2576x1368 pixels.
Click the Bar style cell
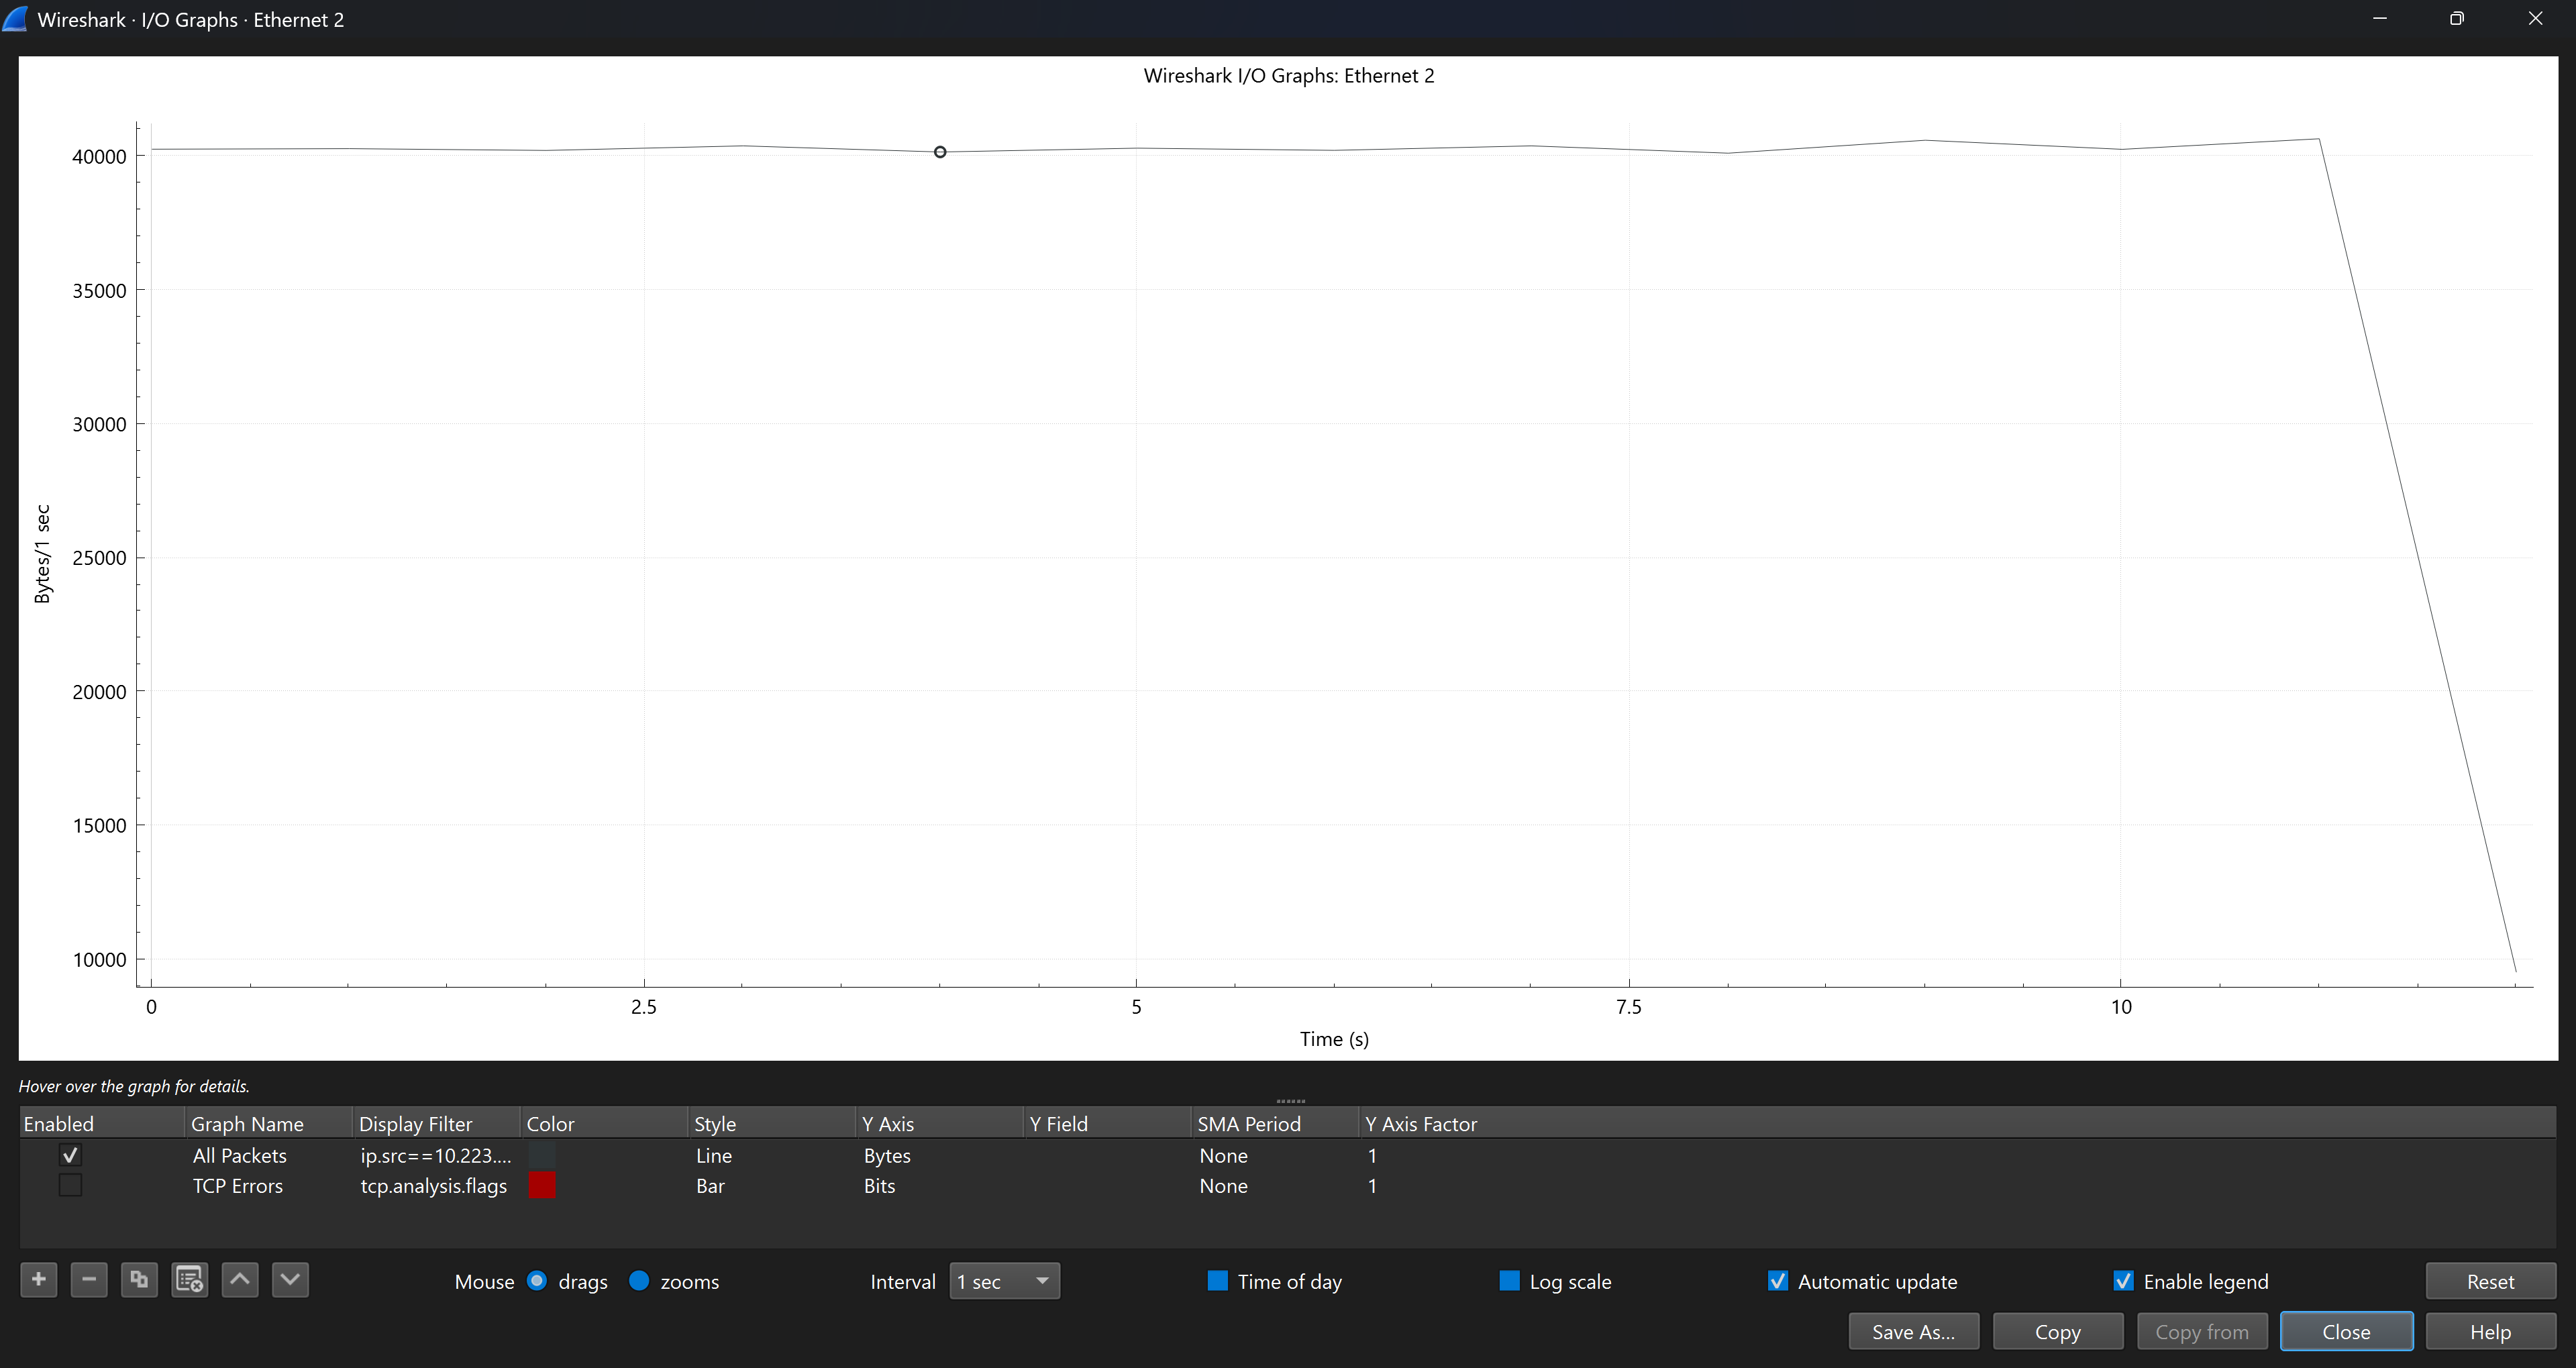click(x=710, y=1185)
